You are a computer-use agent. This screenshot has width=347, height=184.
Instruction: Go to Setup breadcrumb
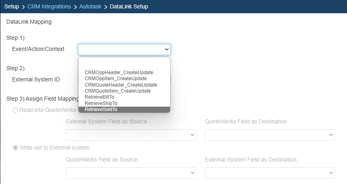coord(12,6)
